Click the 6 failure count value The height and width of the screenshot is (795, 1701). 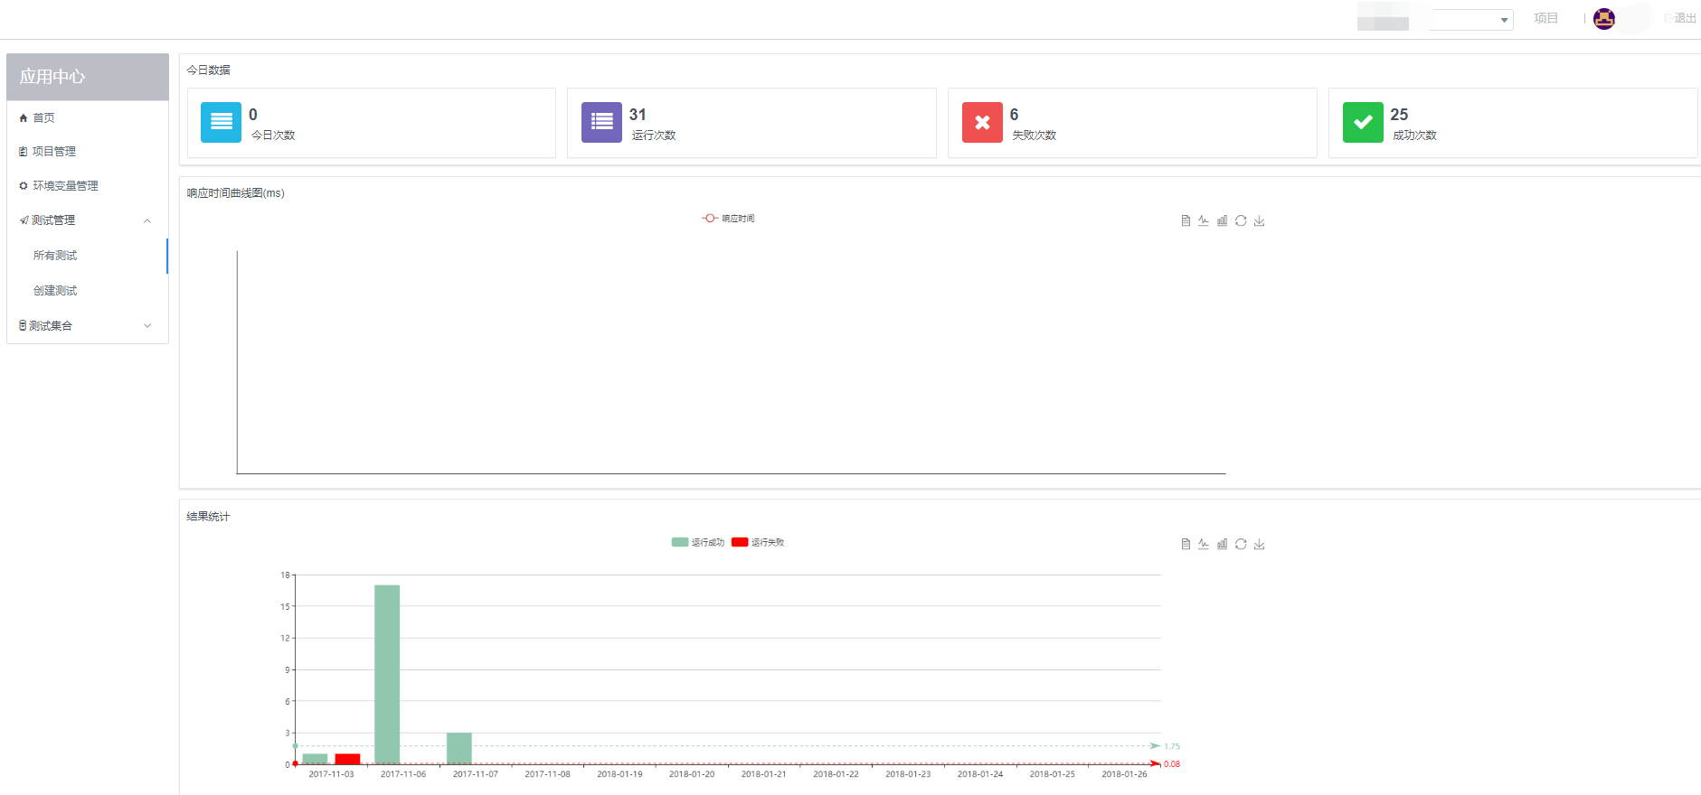1014,115
